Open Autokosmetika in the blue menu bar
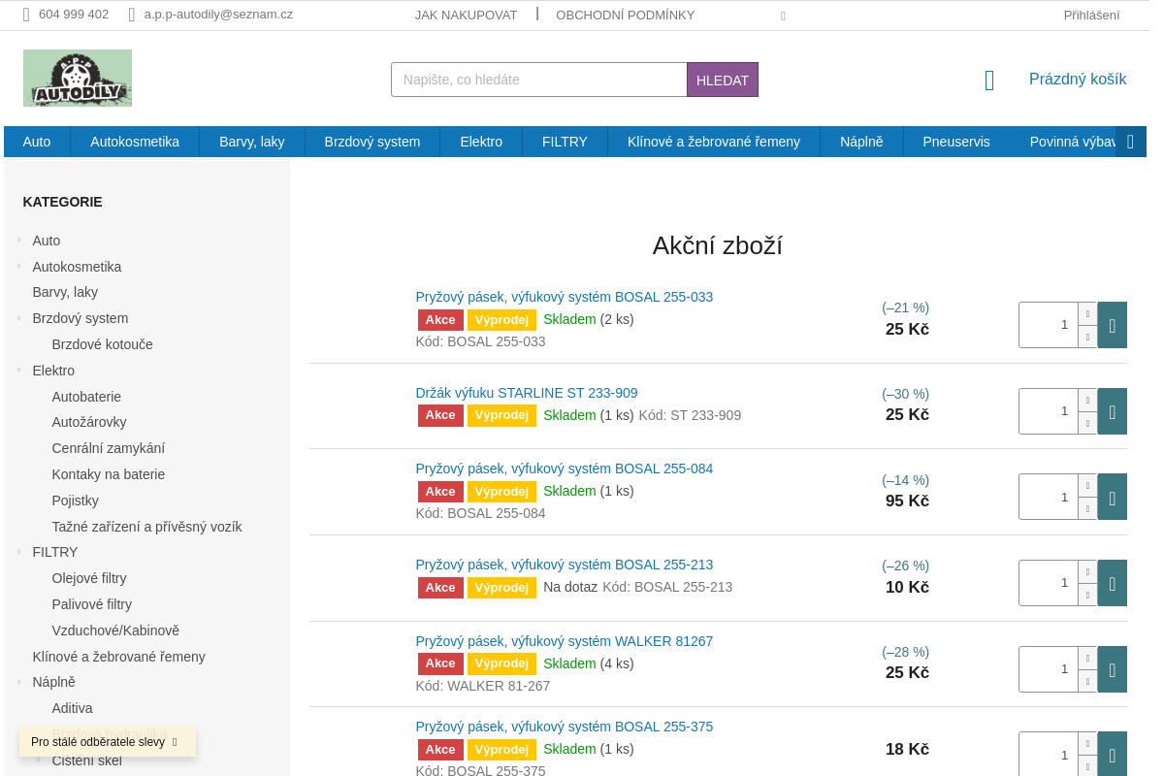 [x=135, y=142]
